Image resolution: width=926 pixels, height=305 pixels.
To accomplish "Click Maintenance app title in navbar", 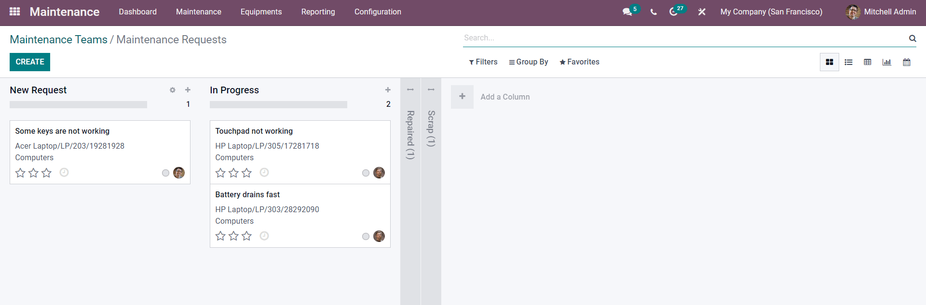I will pos(65,12).
